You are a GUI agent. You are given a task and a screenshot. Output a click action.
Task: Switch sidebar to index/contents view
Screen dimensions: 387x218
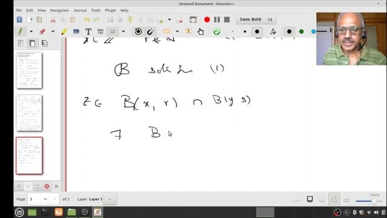21,44
